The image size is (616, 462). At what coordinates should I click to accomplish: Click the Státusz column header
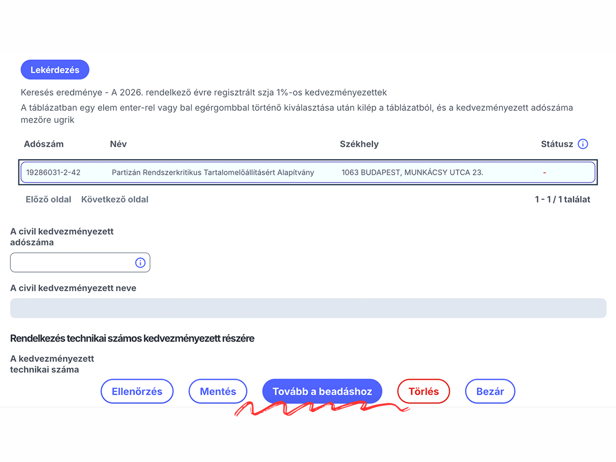(x=556, y=144)
